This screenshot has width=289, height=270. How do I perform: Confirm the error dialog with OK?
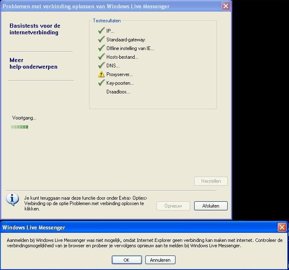coord(126,260)
